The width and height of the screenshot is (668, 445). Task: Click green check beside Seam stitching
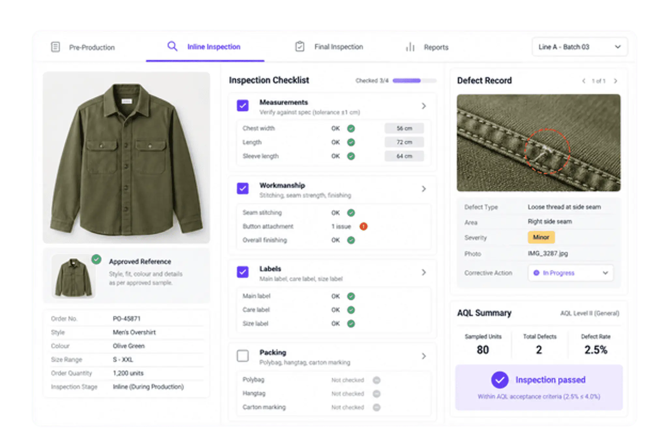pos(351,213)
